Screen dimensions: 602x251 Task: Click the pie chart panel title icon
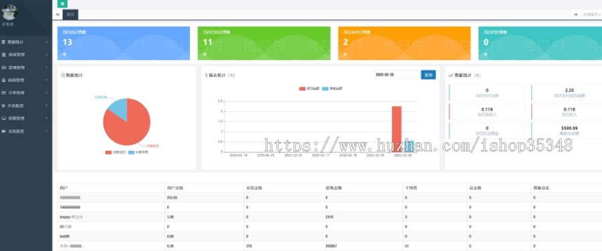tap(63, 75)
